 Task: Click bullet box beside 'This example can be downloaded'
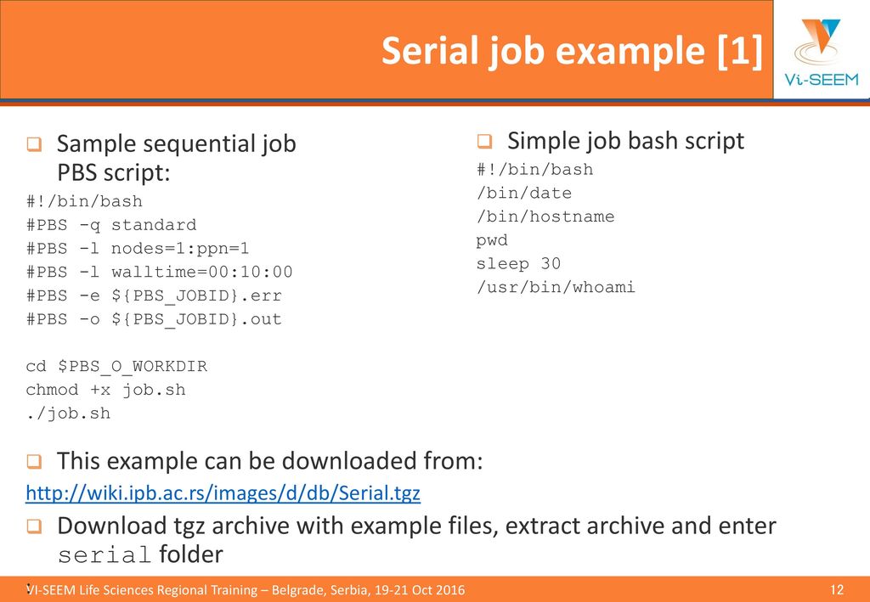[34, 461]
